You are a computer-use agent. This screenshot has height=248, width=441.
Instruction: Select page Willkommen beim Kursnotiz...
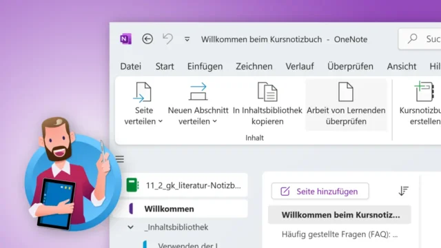point(340,215)
